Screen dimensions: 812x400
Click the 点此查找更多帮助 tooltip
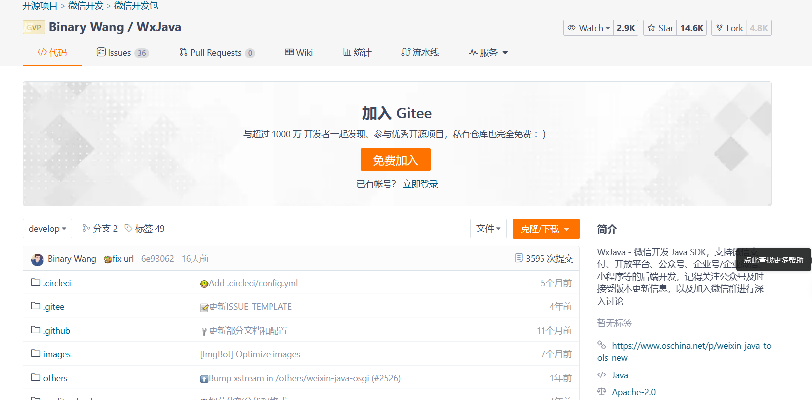773,260
